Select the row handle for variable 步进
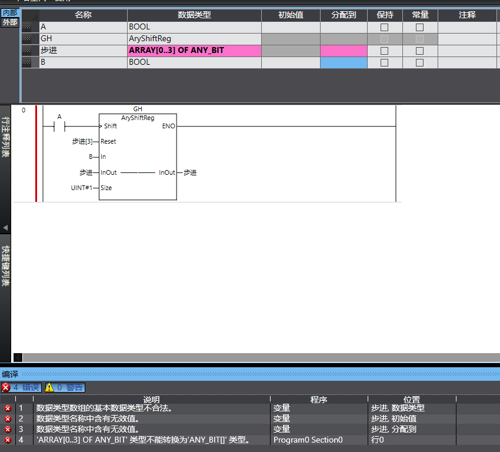 tap(26, 51)
